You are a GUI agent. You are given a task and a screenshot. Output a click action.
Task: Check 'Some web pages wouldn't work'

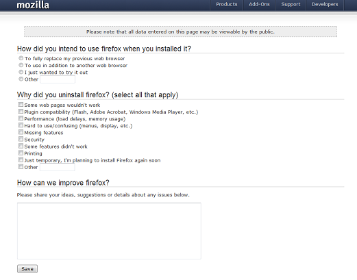21,105
